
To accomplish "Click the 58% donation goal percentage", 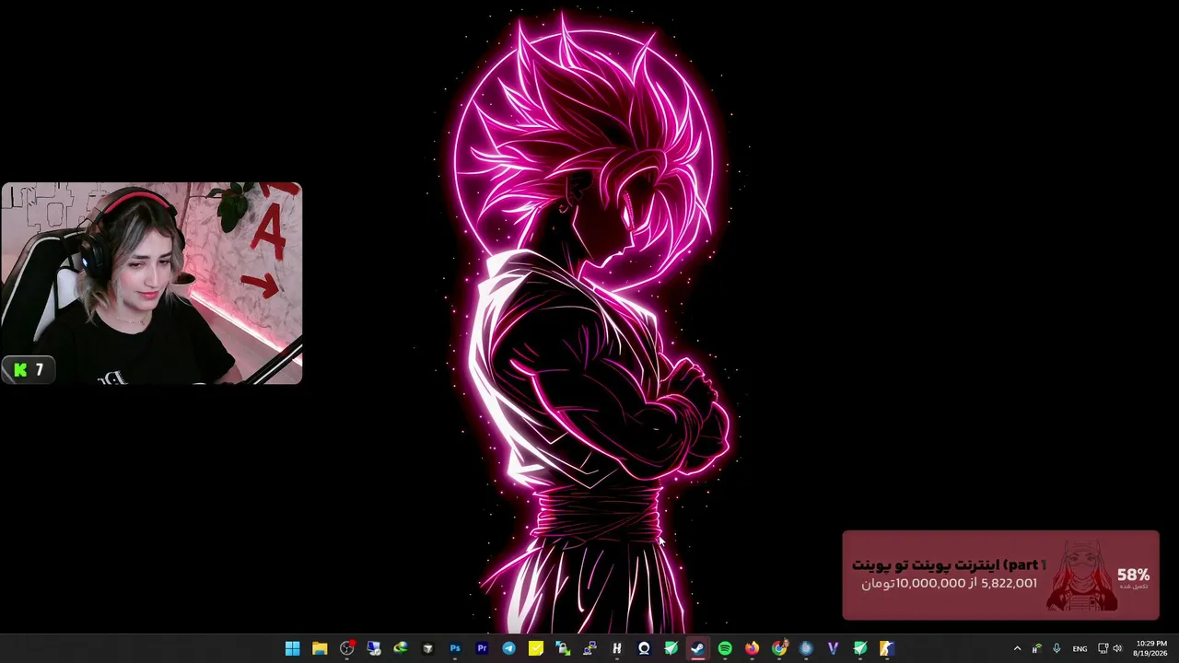I will pyautogui.click(x=1133, y=576).
